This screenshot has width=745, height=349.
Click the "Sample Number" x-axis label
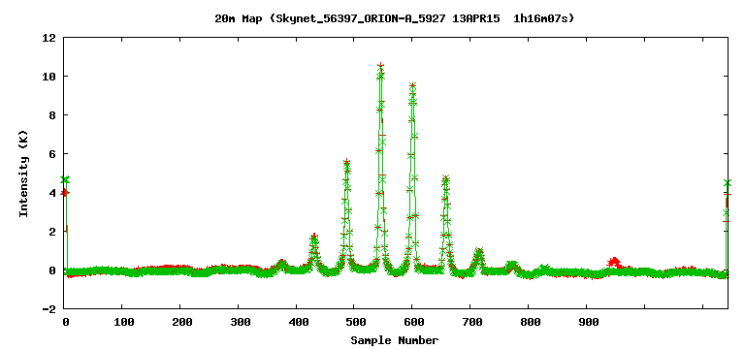pyautogui.click(x=395, y=340)
